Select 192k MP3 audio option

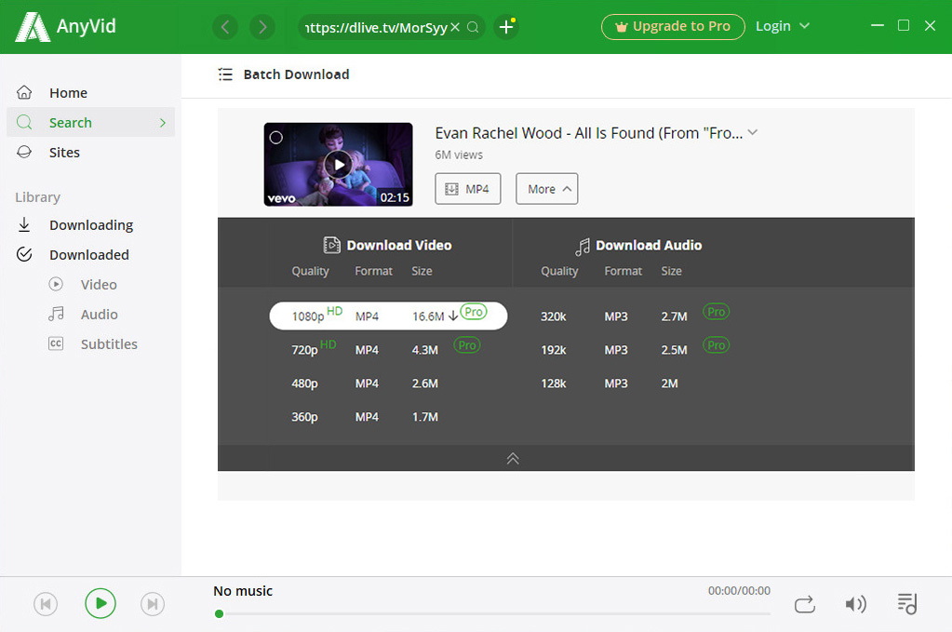tap(635, 349)
